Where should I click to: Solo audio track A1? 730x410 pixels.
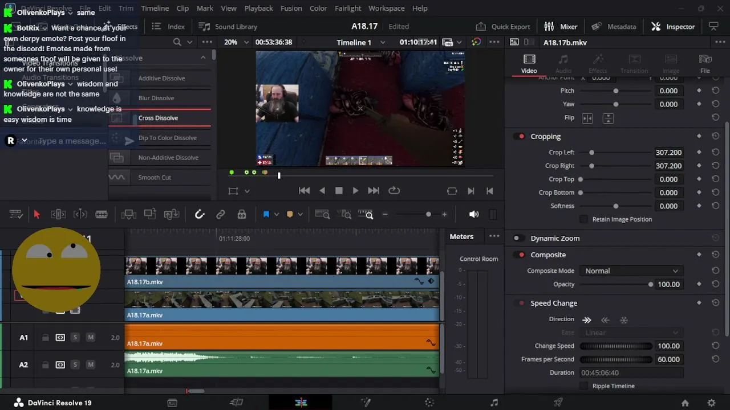pyautogui.click(x=75, y=338)
